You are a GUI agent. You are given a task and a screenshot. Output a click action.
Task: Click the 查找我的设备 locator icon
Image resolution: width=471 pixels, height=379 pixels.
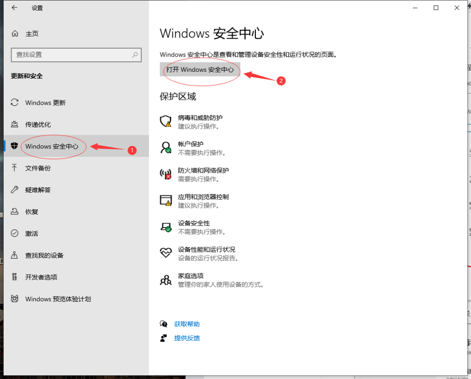tap(14, 255)
